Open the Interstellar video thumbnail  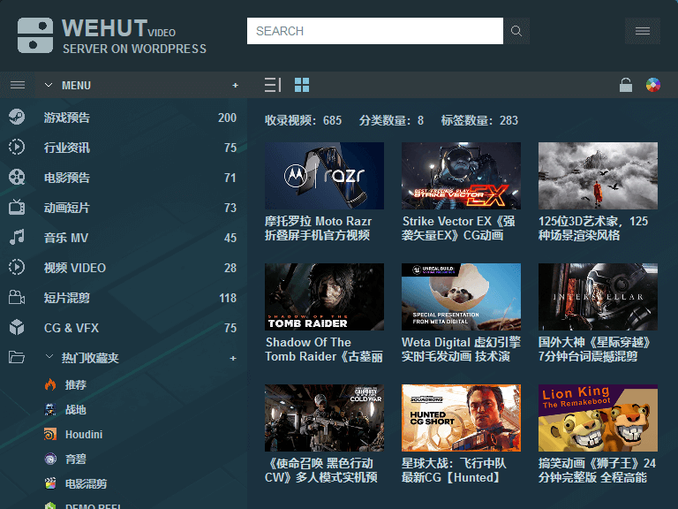point(598,297)
